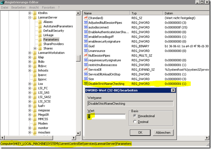Click the DisableStrictNameChecking value icon
The width and height of the screenshot is (211, 149).
tap(86, 83)
